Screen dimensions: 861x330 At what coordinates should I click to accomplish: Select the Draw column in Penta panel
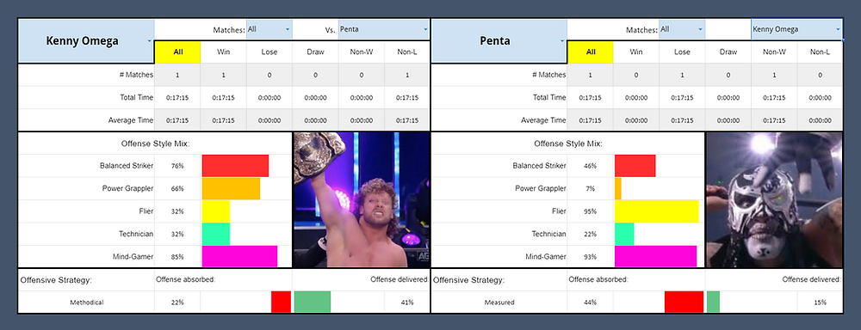click(x=728, y=52)
